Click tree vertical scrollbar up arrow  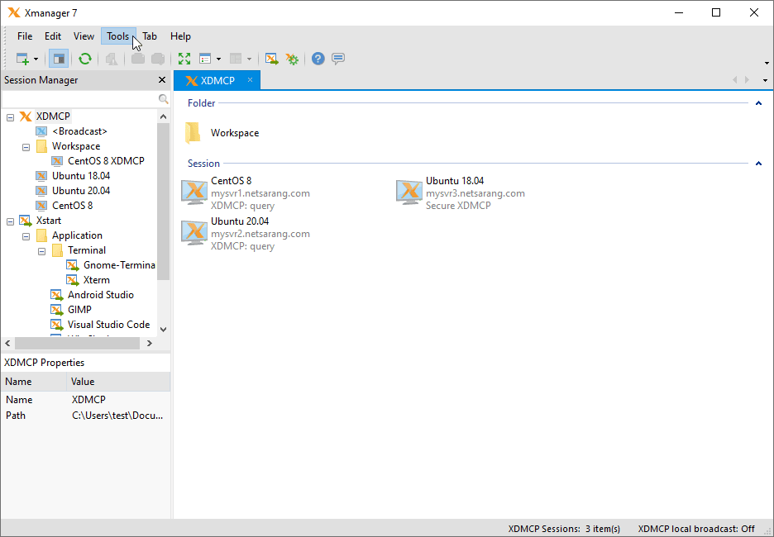pos(164,116)
